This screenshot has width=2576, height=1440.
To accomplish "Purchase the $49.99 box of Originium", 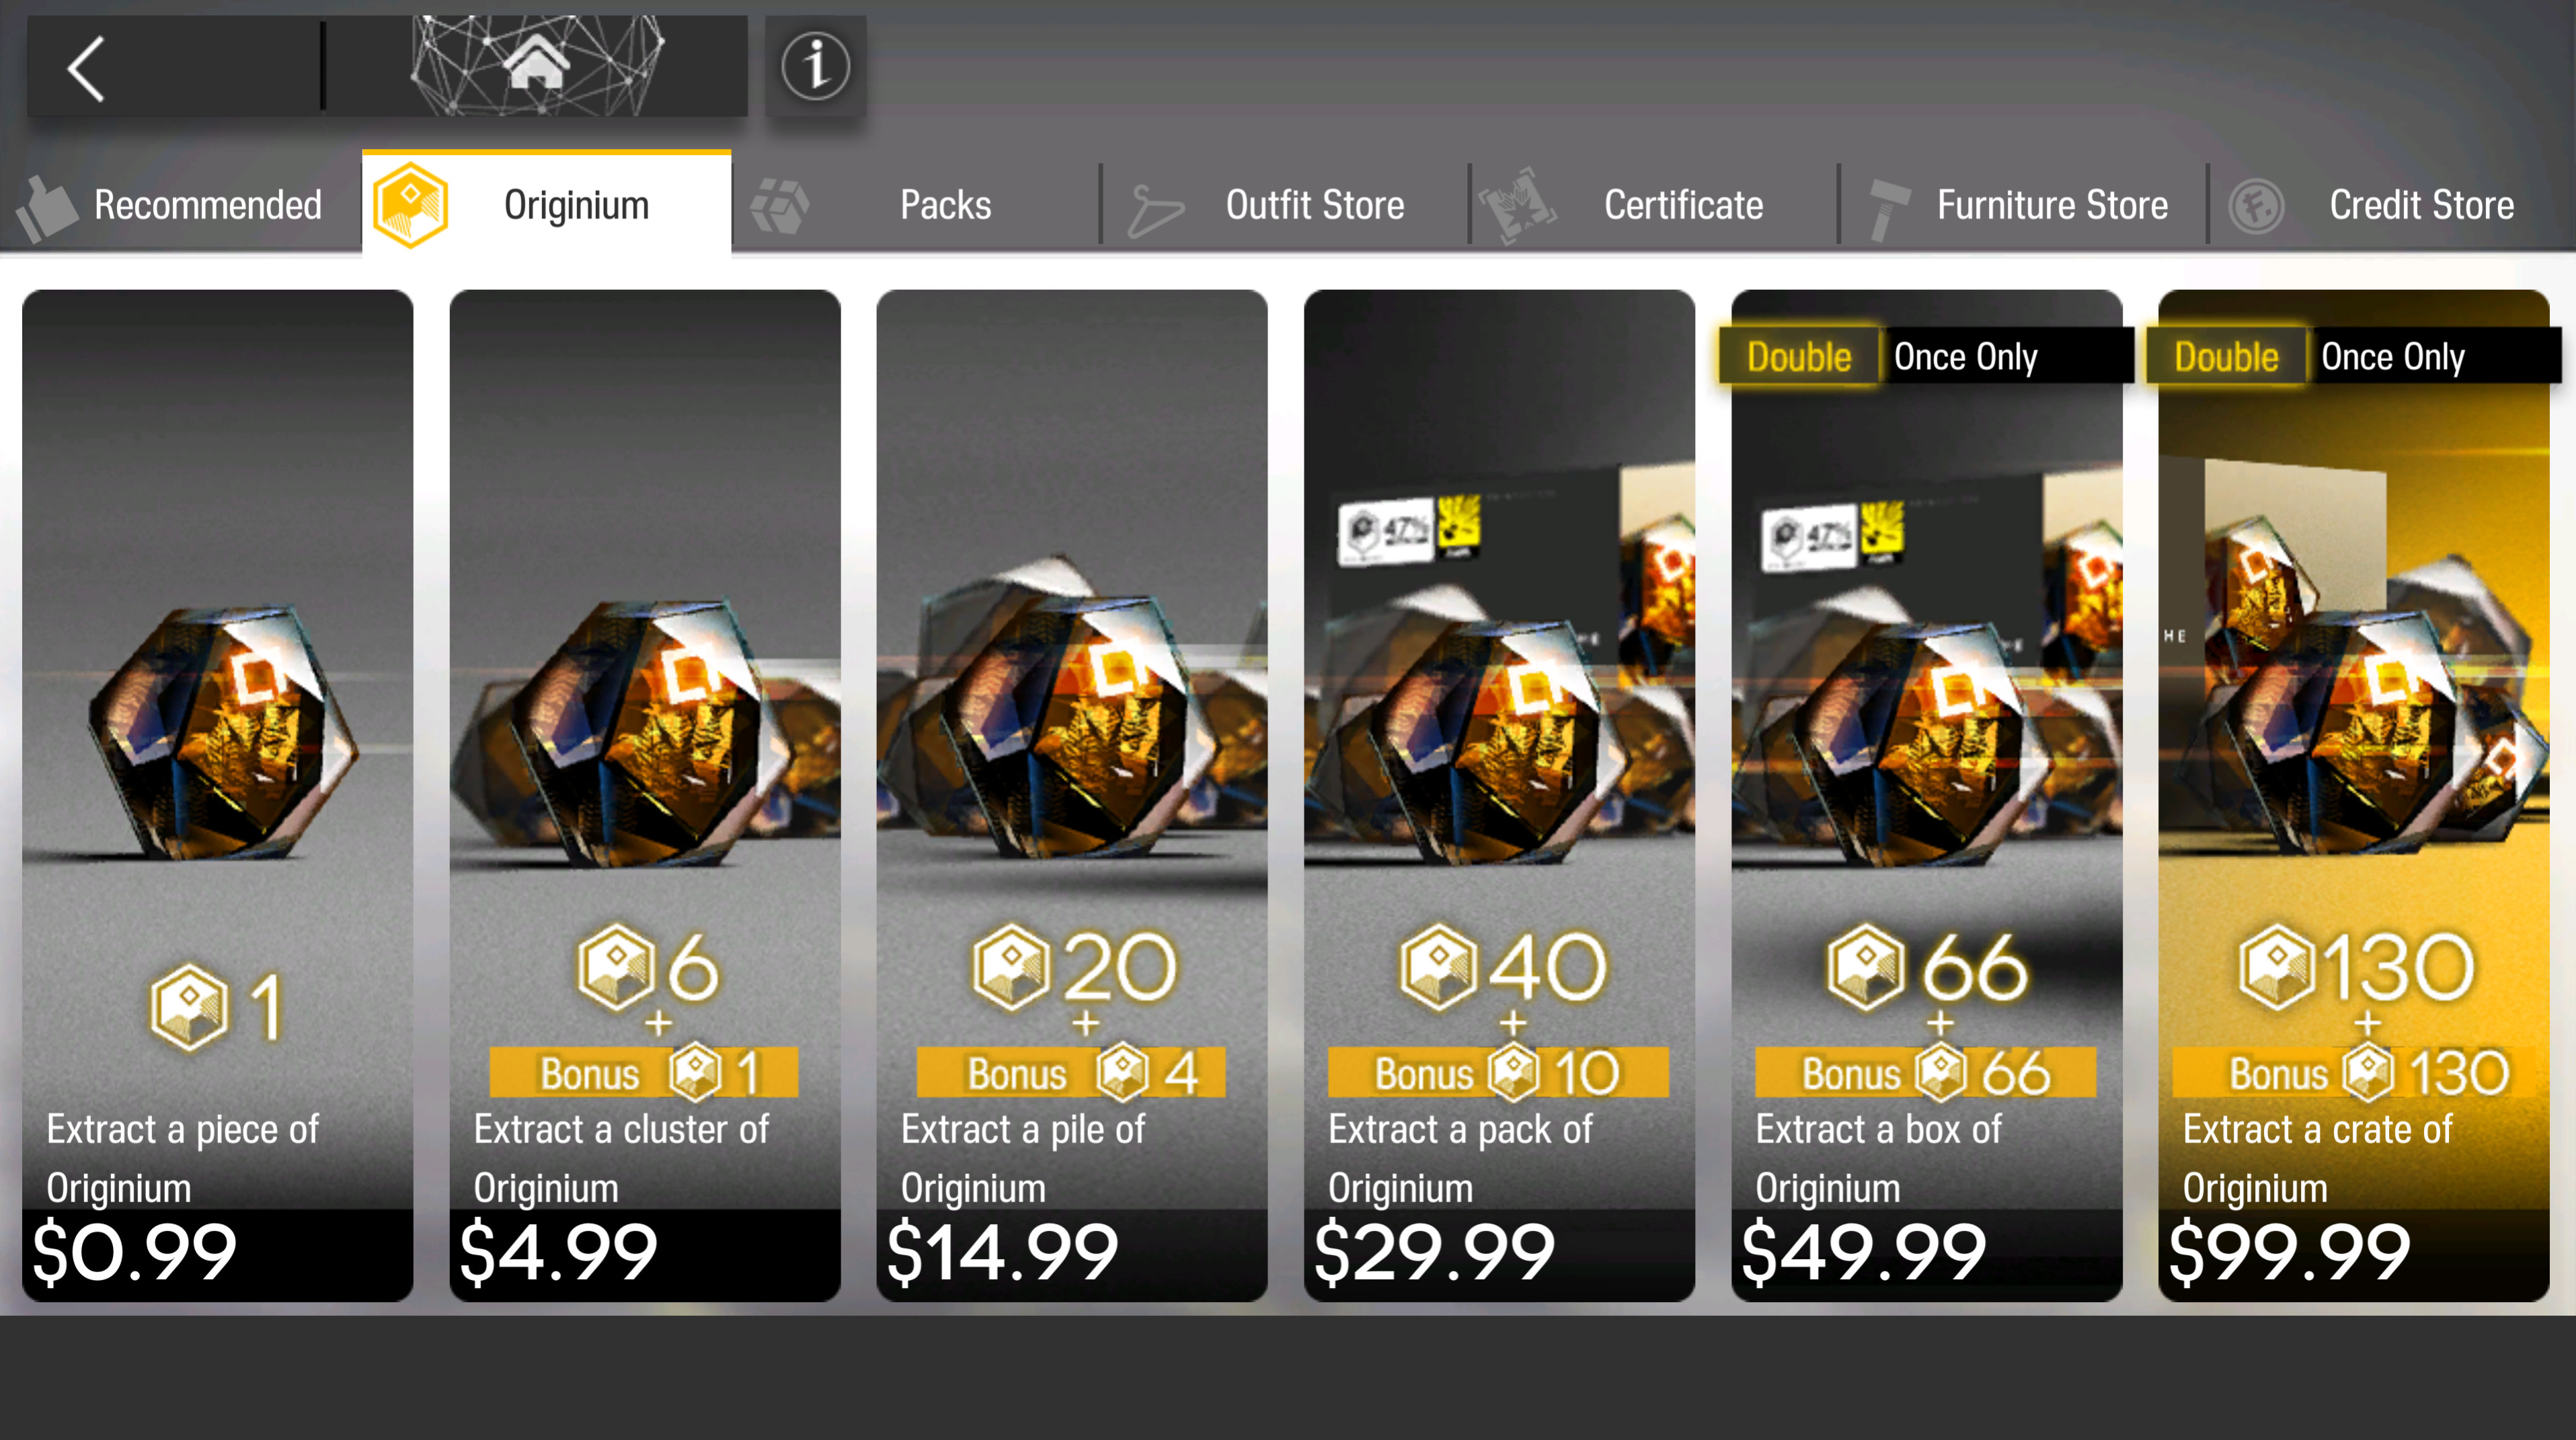I will 1927,795.
